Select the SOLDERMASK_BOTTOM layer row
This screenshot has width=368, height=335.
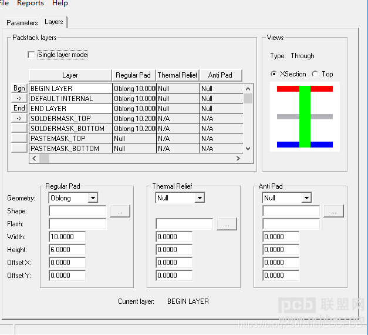(136, 128)
